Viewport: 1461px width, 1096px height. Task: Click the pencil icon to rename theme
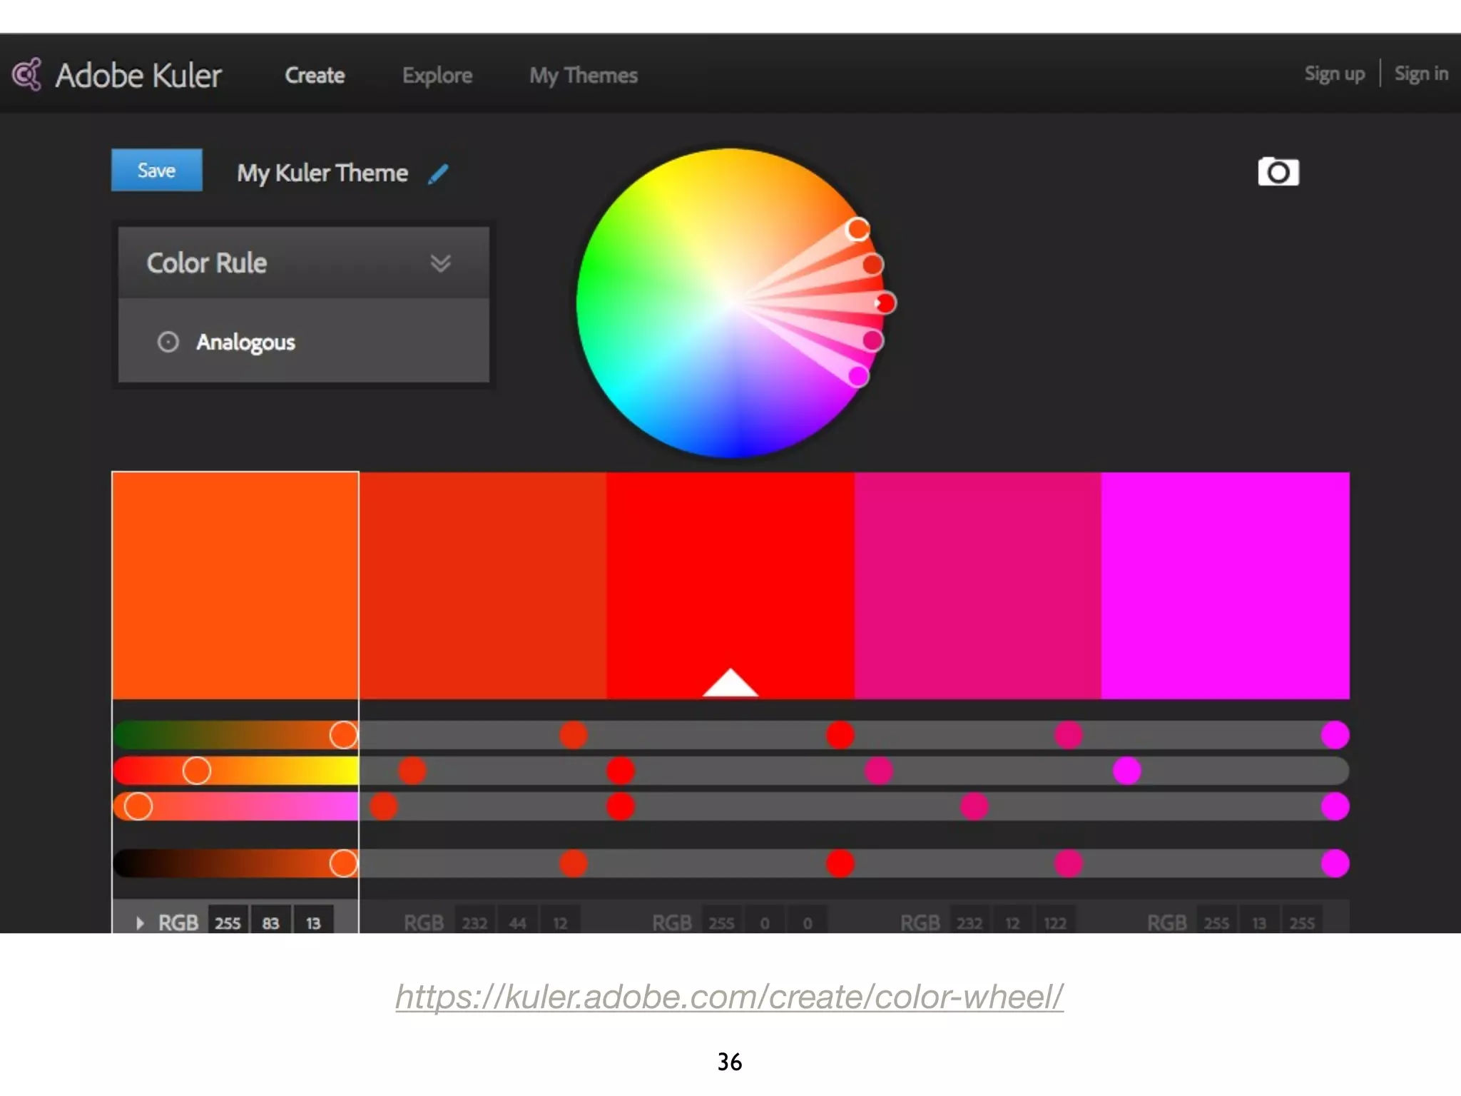(438, 174)
